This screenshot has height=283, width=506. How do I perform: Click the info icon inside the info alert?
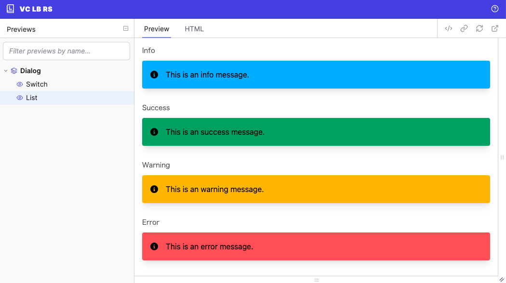[x=154, y=75]
